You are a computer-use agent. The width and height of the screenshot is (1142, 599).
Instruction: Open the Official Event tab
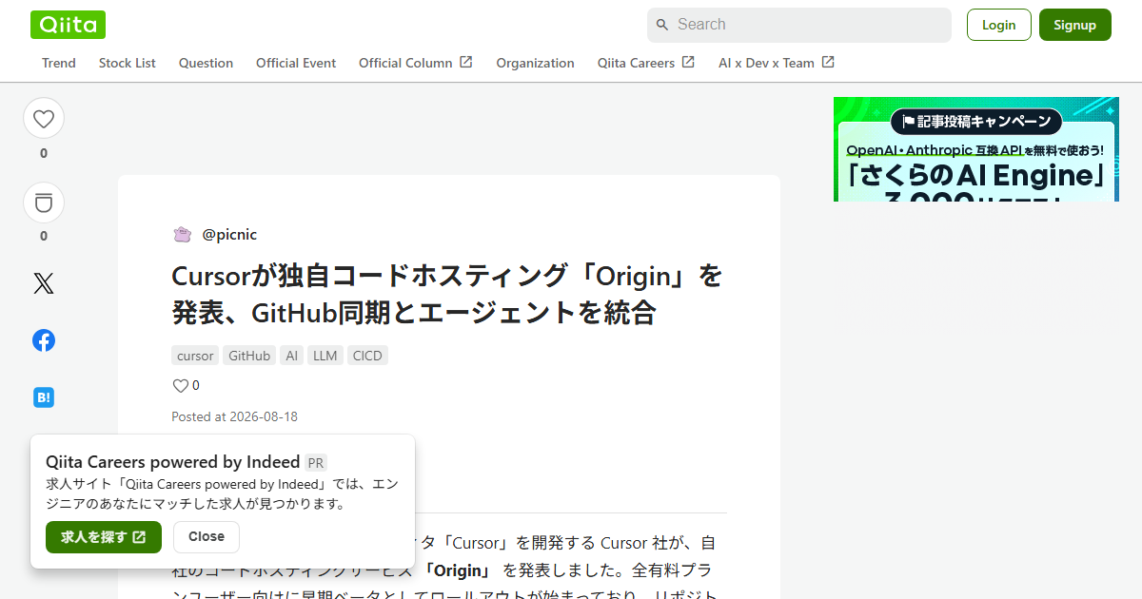pyautogui.click(x=296, y=63)
